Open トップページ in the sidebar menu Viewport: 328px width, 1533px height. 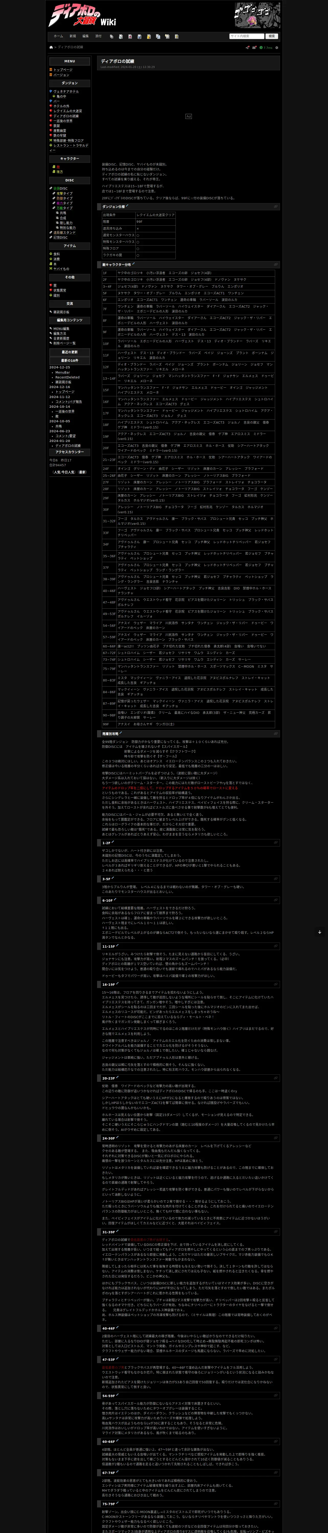(63, 70)
